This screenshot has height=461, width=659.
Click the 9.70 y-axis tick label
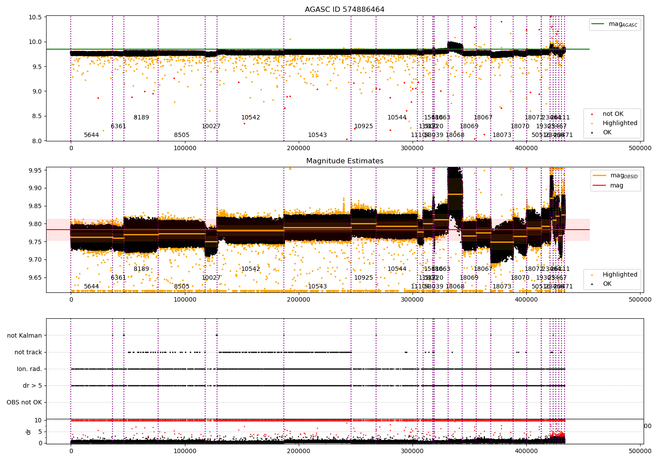pyautogui.click(x=35, y=259)
